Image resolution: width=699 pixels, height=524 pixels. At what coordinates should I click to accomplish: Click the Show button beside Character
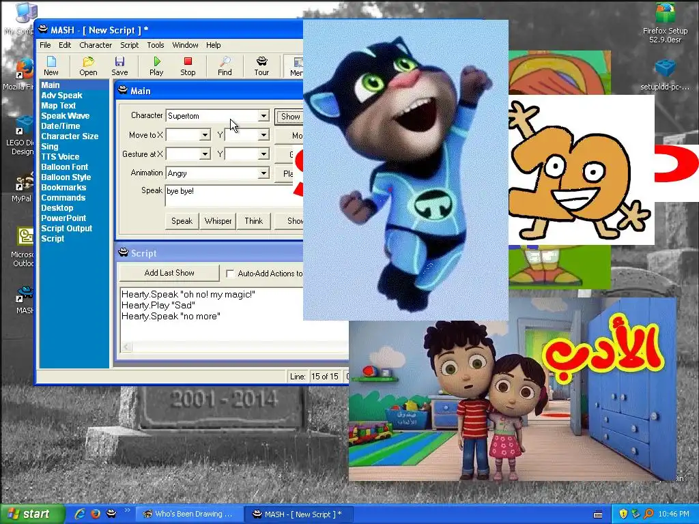(289, 116)
